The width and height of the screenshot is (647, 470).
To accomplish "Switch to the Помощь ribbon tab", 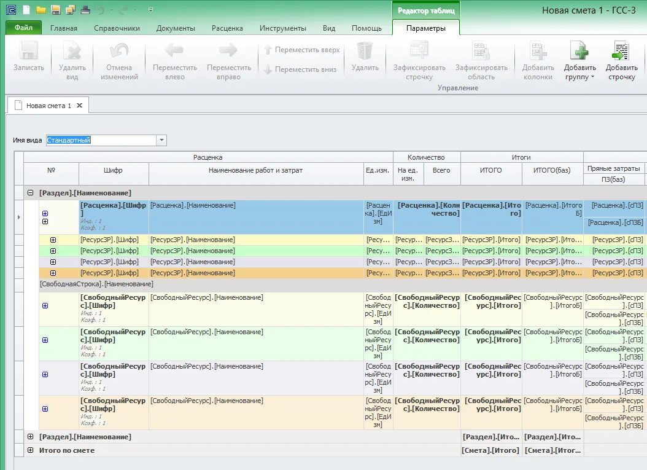I will [x=366, y=28].
